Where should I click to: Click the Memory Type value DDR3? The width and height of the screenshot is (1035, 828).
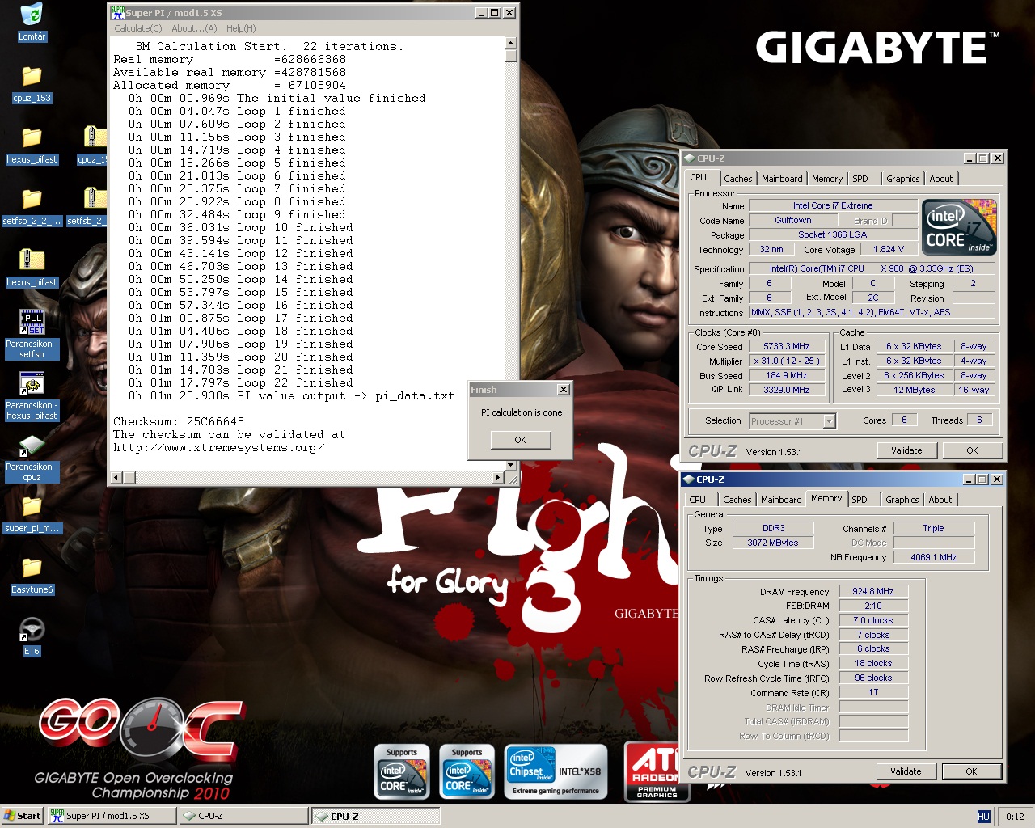coord(773,528)
